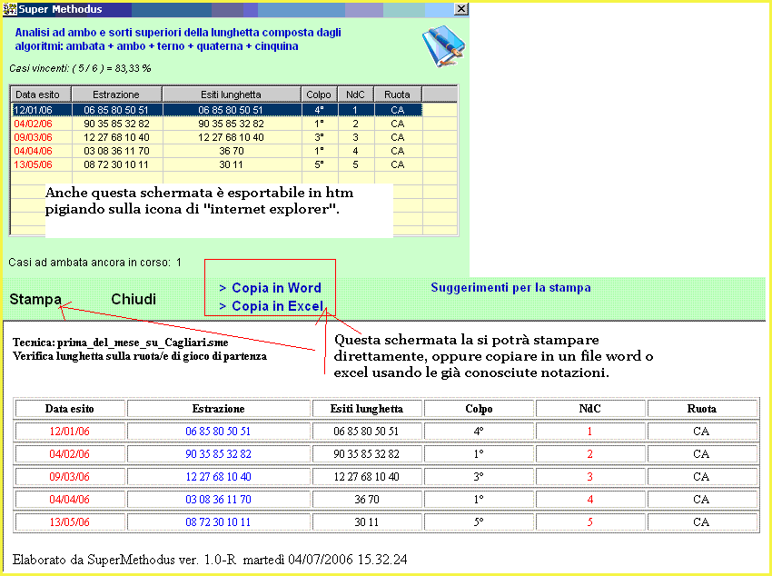
Task: Close the Super Methodus window
Action: tap(460, 9)
